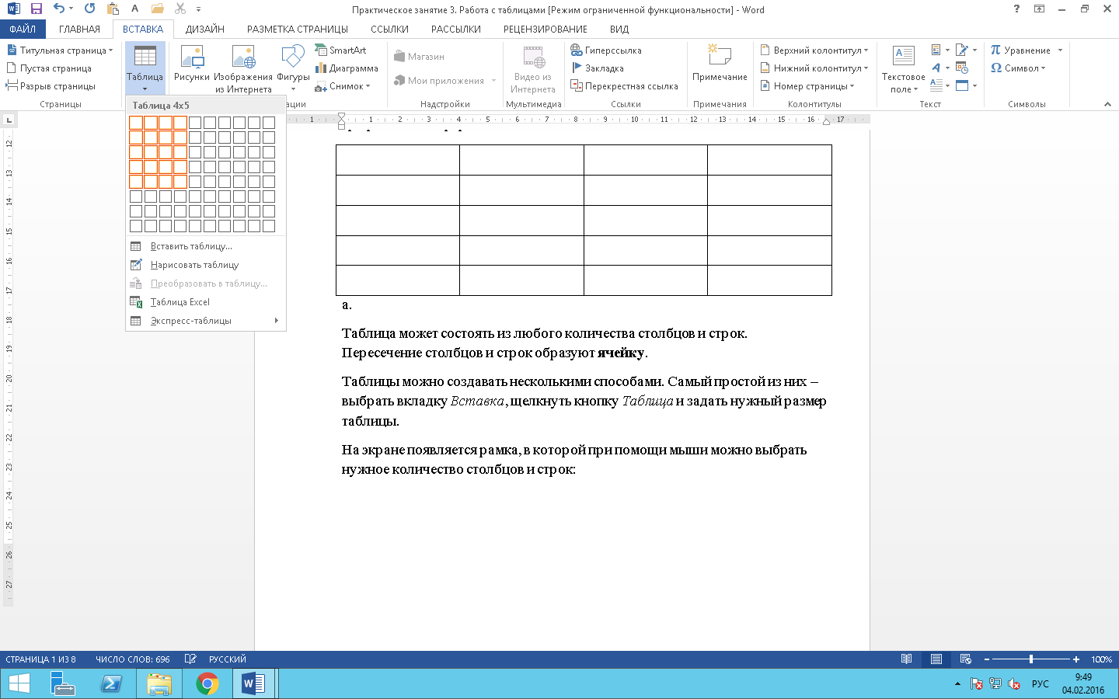Image resolution: width=1119 pixels, height=699 pixels.
Task: Open Ribbon Display Options button
Action: click(1039, 9)
